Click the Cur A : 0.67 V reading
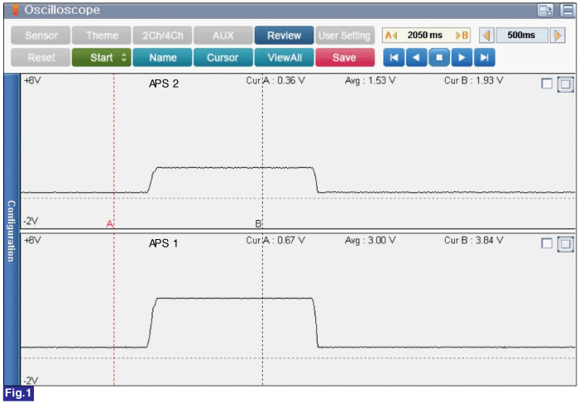The height and width of the screenshot is (403, 579). pos(275,241)
